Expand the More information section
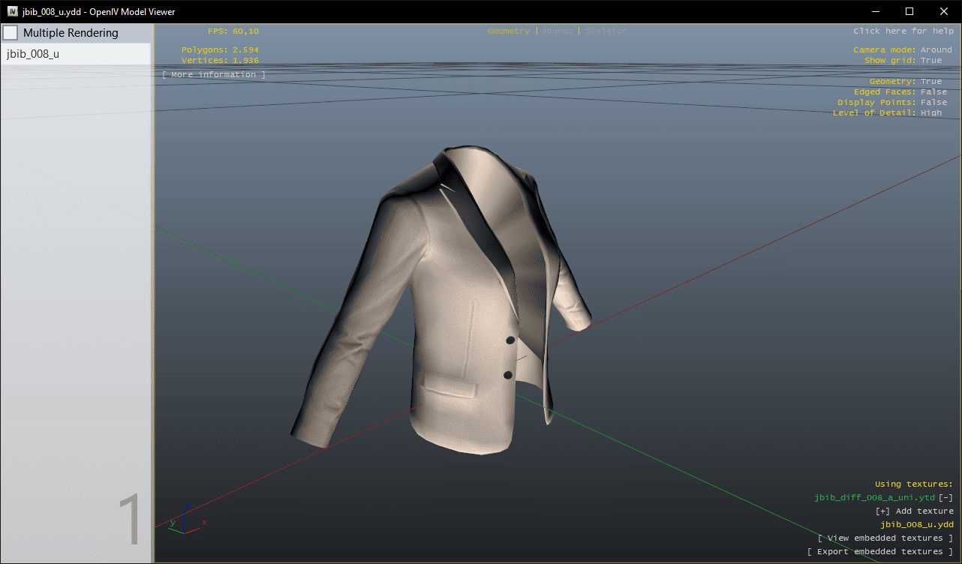The image size is (962, 564). coord(214,74)
